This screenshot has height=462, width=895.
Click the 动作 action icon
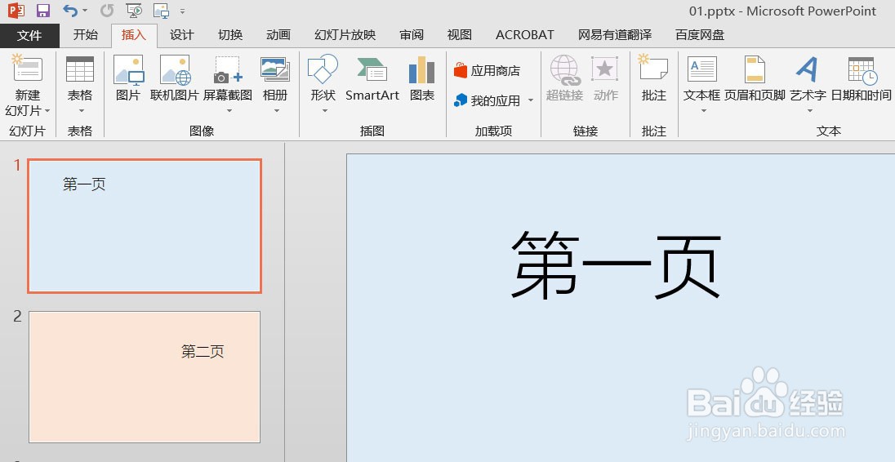coord(605,69)
